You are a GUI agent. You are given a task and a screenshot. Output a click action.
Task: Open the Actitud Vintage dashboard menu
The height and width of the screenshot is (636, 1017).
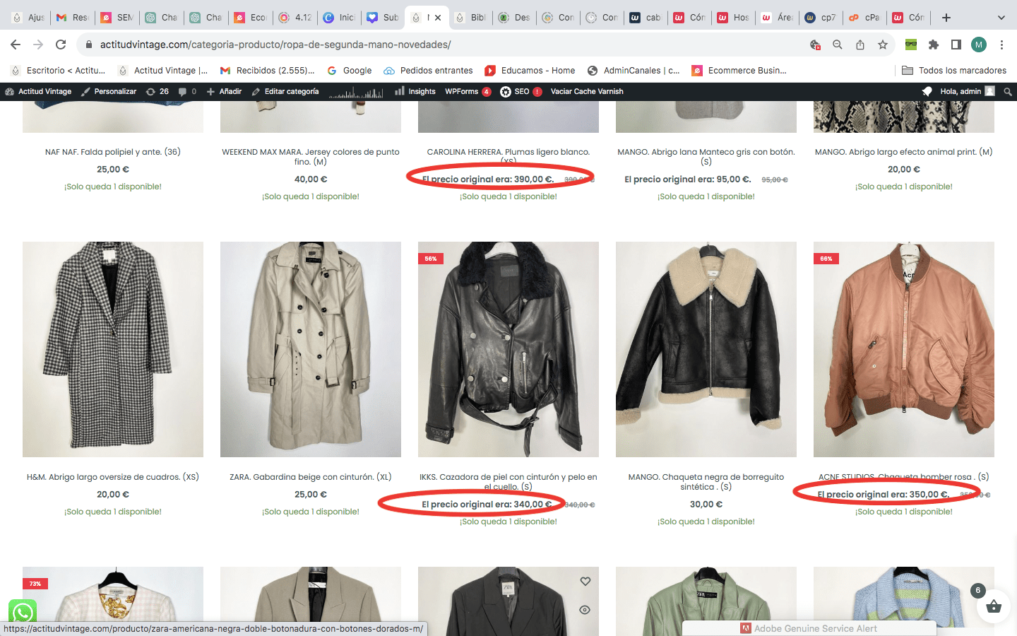point(38,91)
